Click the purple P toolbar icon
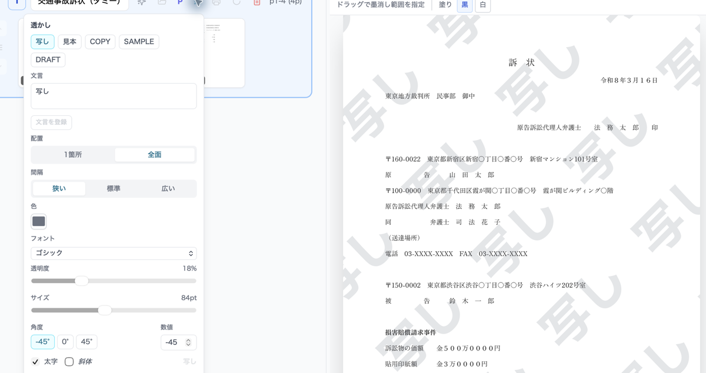This screenshot has width=706, height=373. (x=180, y=2)
